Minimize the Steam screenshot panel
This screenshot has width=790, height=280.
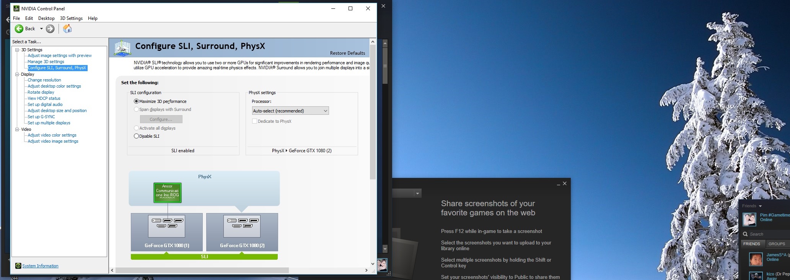click(559, 184)
